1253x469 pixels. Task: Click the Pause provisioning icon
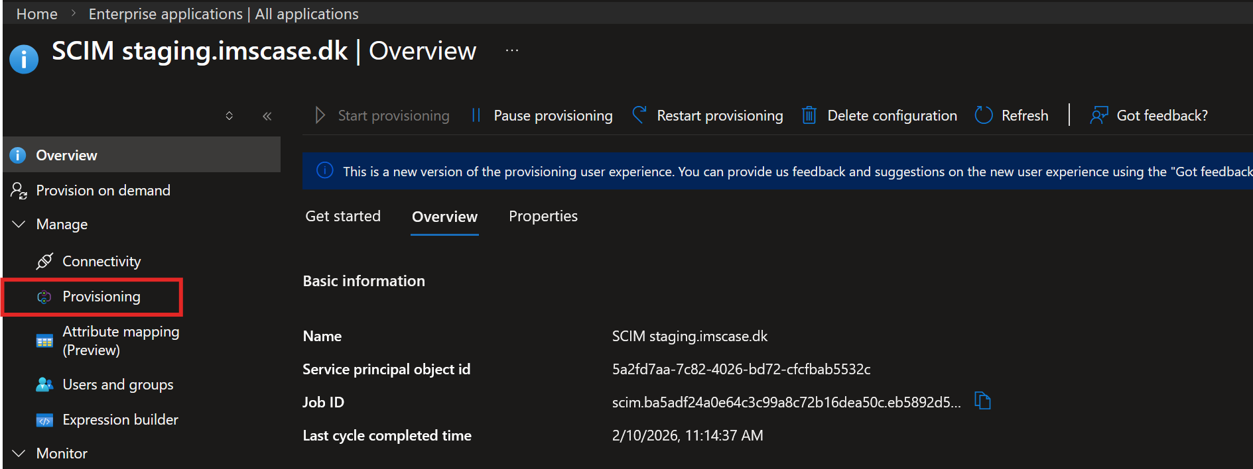tap(476, 115)
